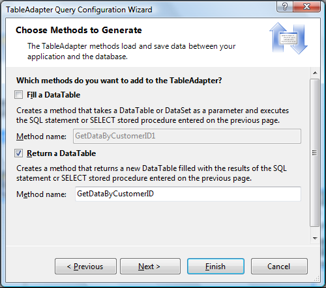Go back with the Previous button
Viewport: 326px width, 288px height.
(x=85, y=267)
